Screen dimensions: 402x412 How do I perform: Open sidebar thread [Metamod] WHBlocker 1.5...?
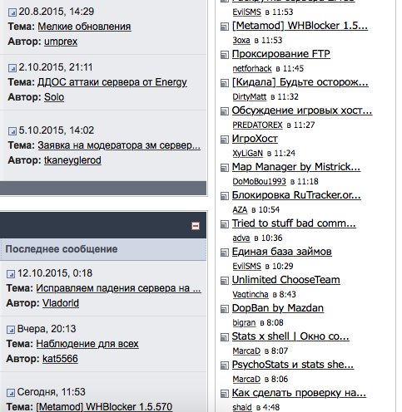[300, 26]
